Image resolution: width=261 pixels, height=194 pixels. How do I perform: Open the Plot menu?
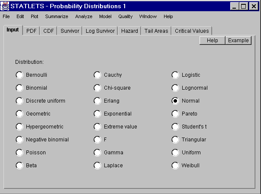[35, 16]
